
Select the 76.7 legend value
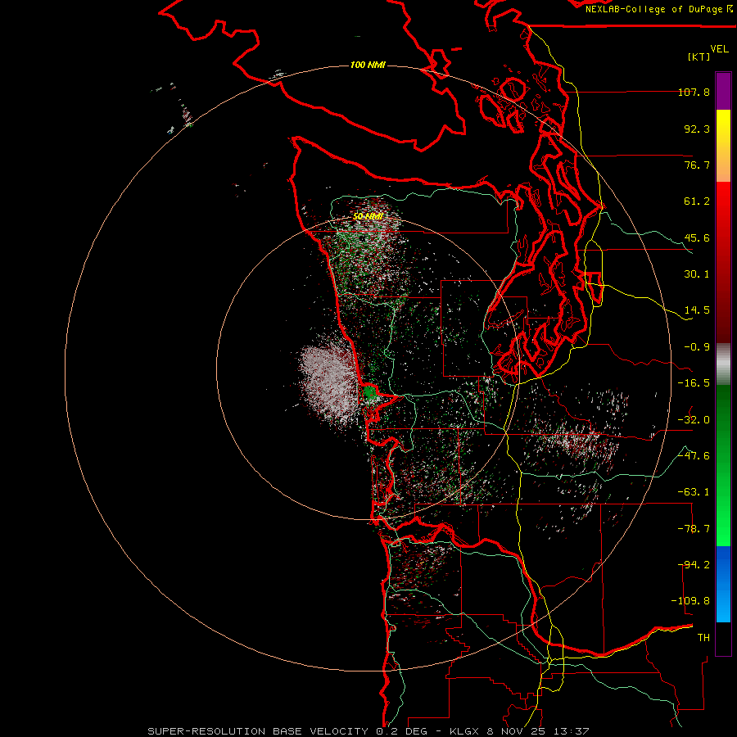pyautogui.click(x=697, y=165)
